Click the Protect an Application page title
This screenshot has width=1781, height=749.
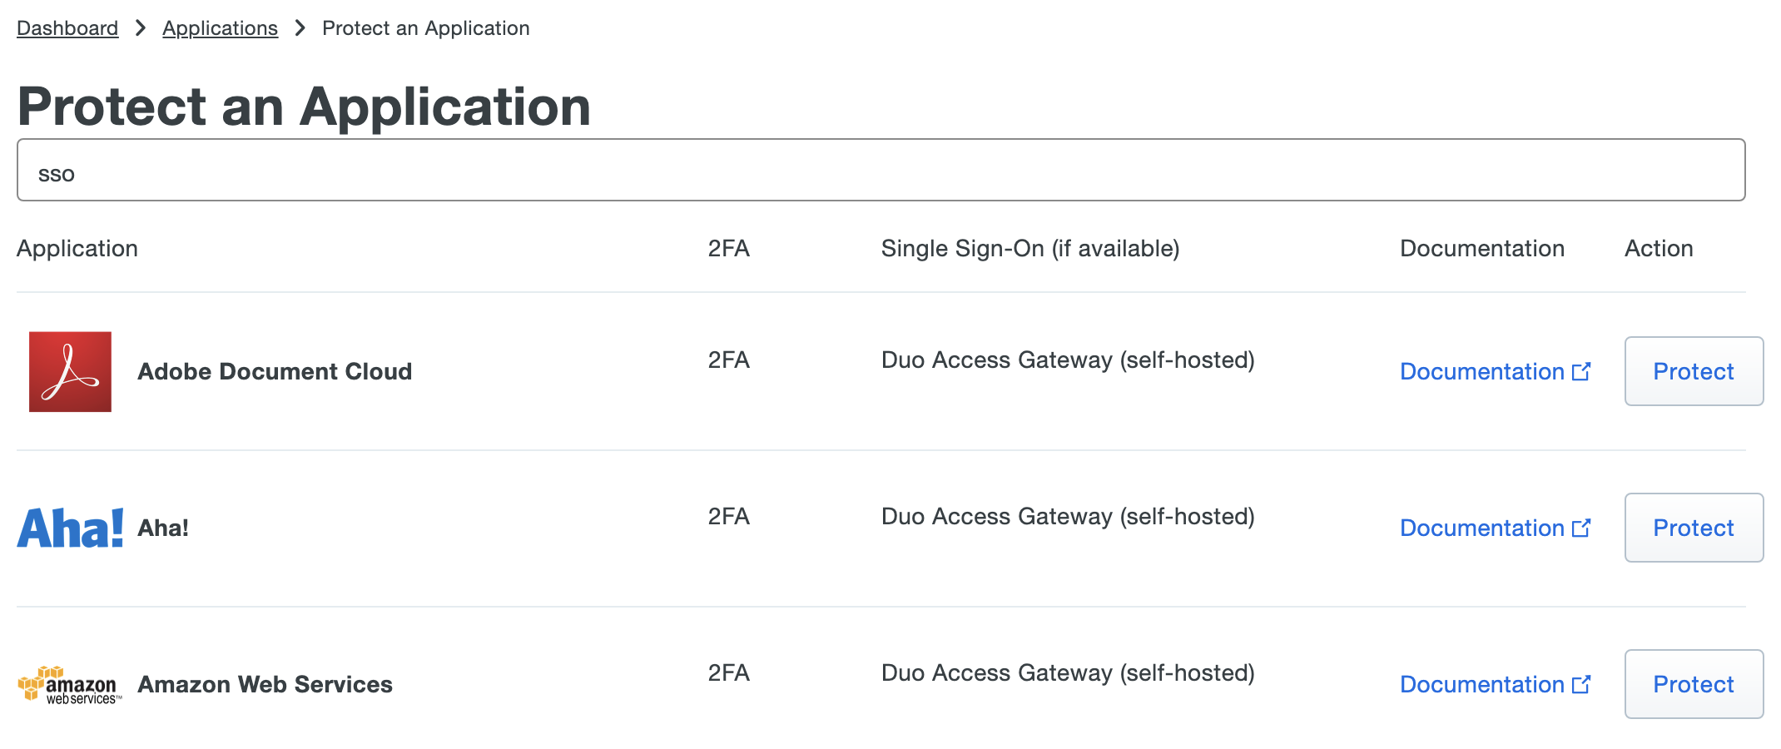click(305, 106)
